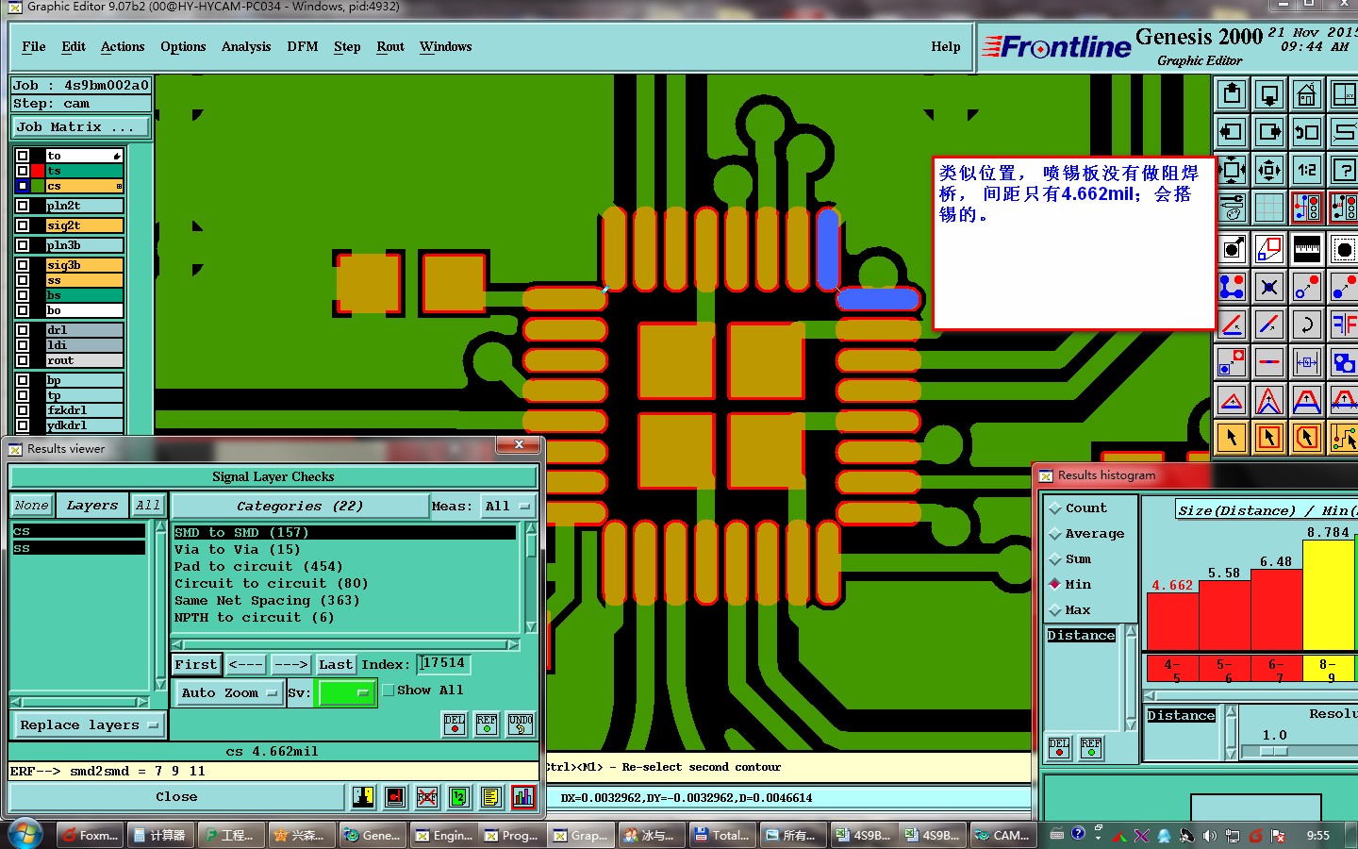Viewport: 1358px width, 849px height.
Task: Click the 4-5 red histogram range swatch
Action: pyautogui.click(x=1172, y=670)
